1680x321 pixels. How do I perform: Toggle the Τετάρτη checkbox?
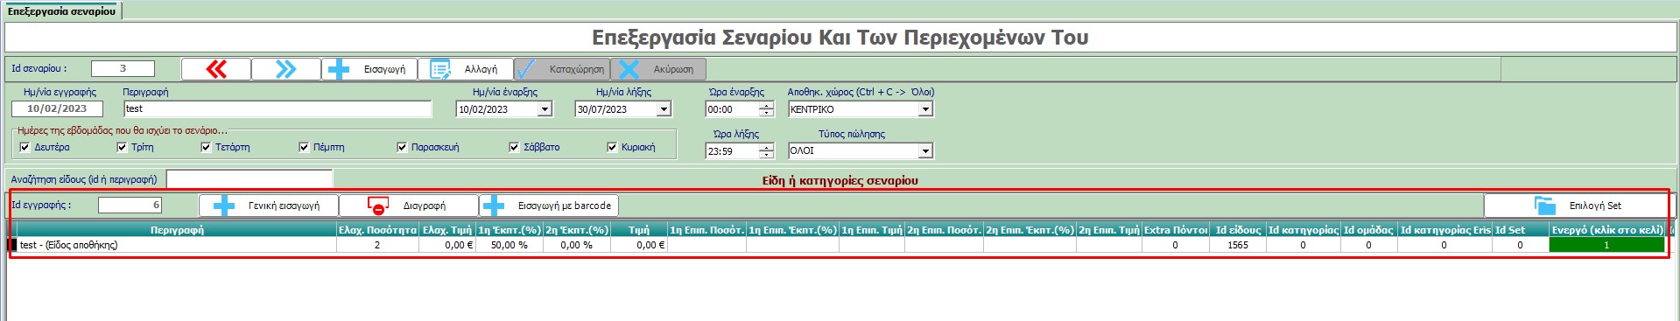[206, 147]
